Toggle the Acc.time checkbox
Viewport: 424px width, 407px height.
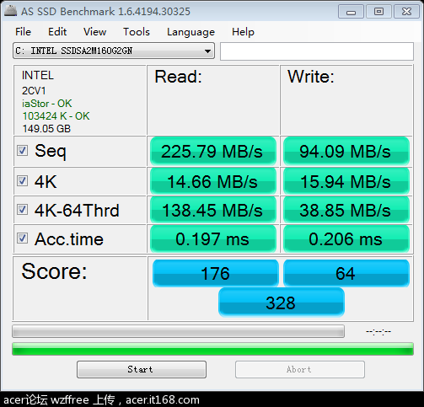[22, 238]
